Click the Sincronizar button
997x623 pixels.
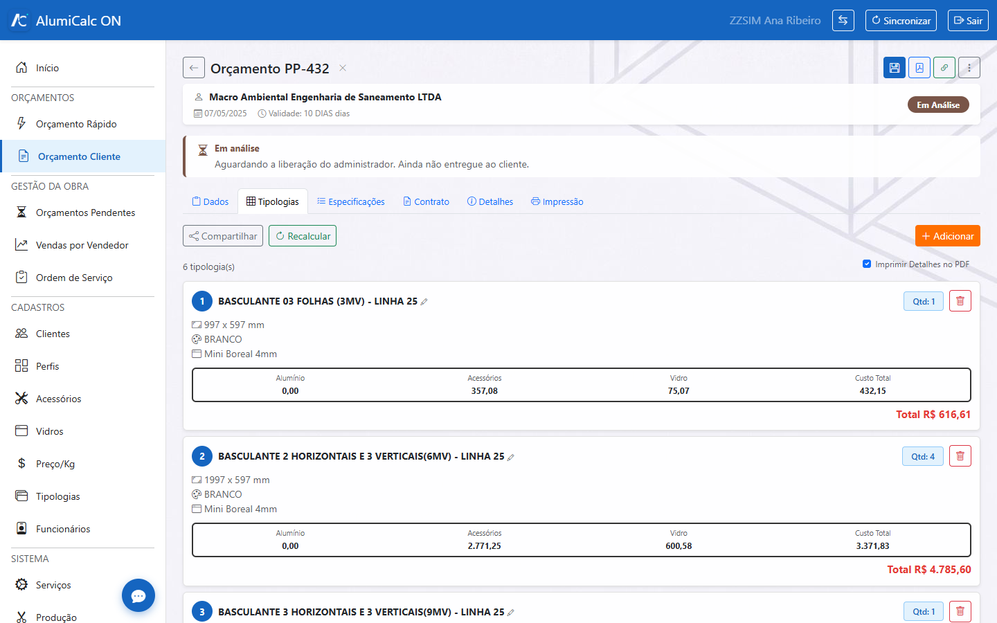coord(901,20)
